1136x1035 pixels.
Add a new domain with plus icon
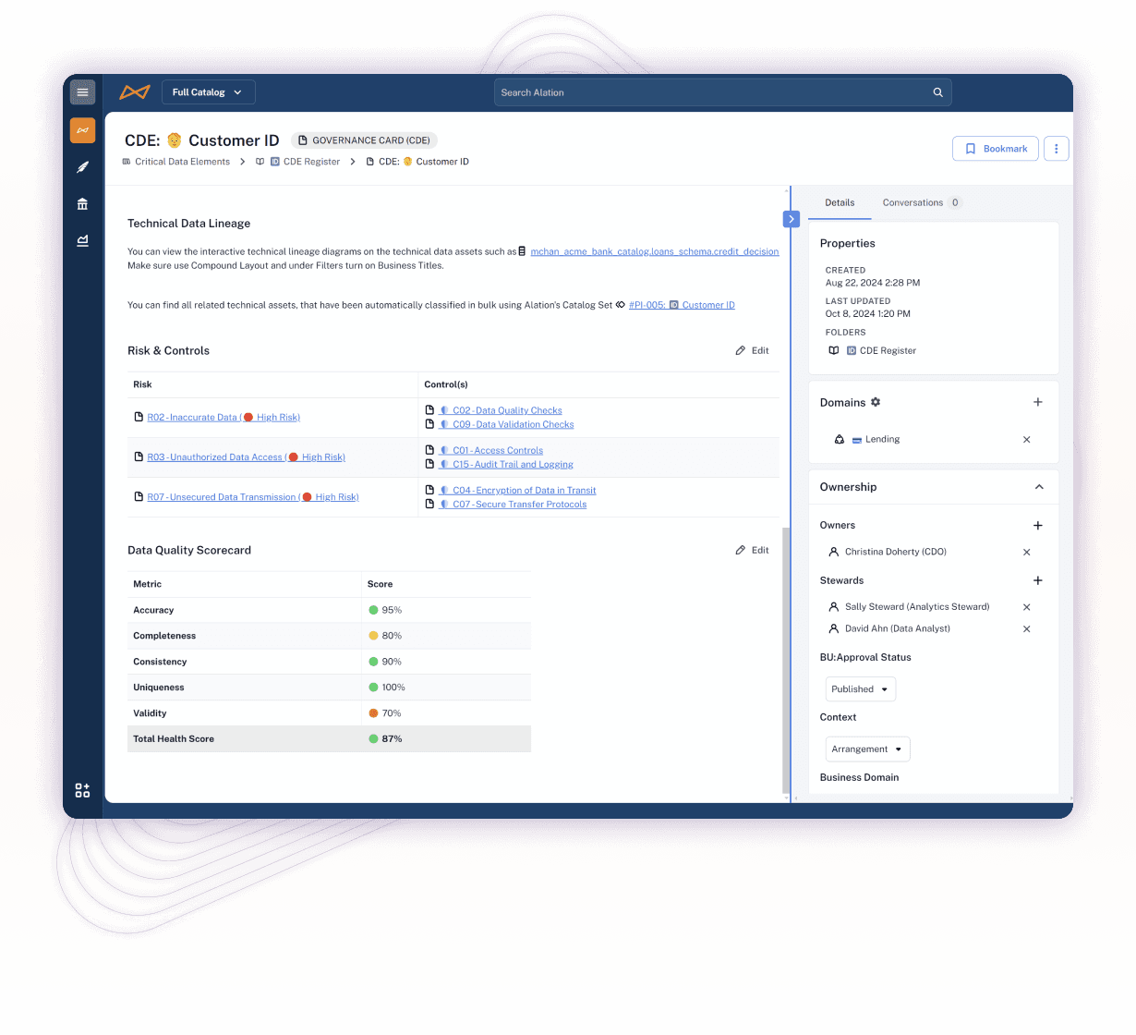[x=1037, y=402]
